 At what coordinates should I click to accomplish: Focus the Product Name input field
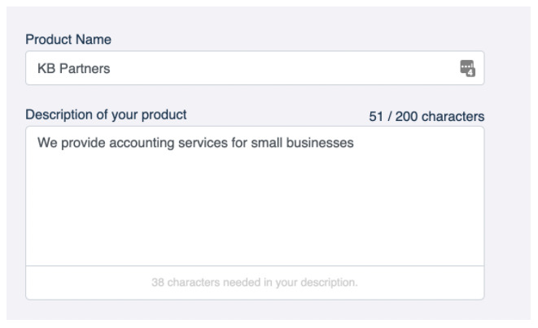coord(255,68)
